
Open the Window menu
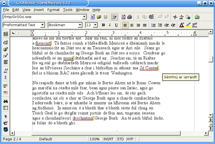tap(82, 10)
